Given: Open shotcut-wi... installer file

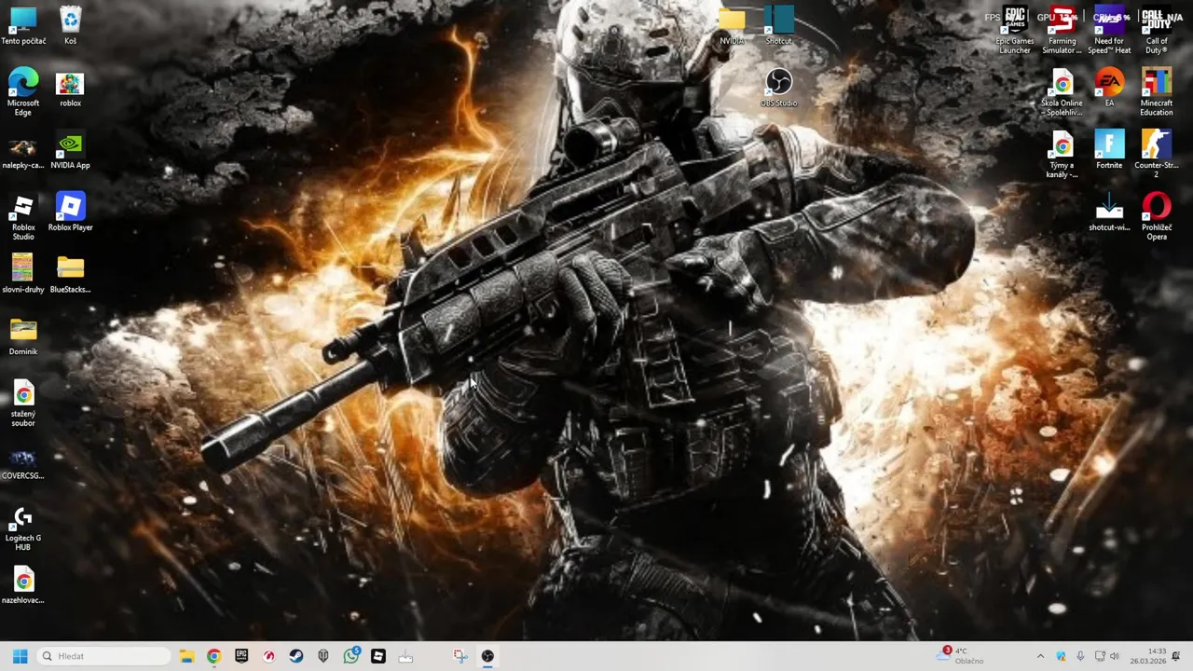Looking at the screenshot, I should 1109,212.
